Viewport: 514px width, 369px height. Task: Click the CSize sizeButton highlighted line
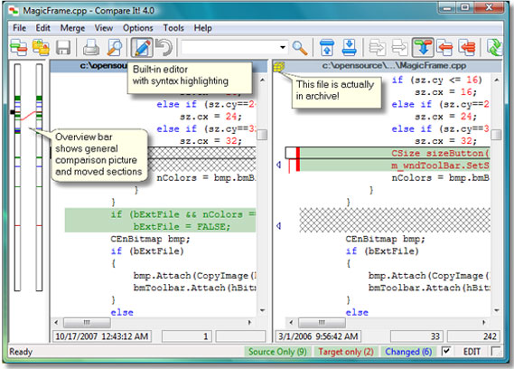click(395, 153)
